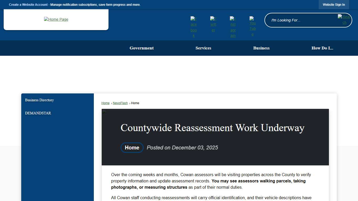Open the Services navigation menu
Screen dimensions: 358x201
[203, 48]
